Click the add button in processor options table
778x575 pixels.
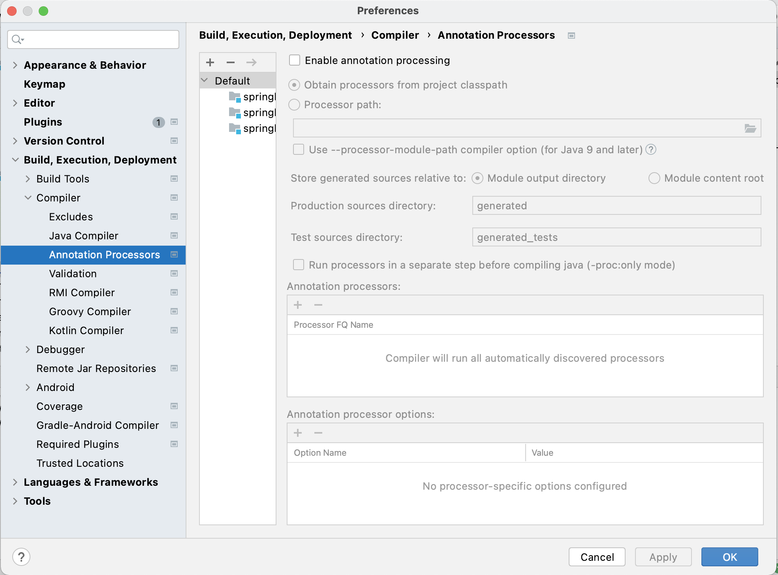pyautogui.click(x=298, y=433)
